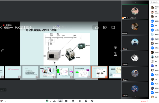The width and height of the screenshot is (159, 103).
Task: Open the chat icon in bottom toolbar
Action: [x=66, y=101]
